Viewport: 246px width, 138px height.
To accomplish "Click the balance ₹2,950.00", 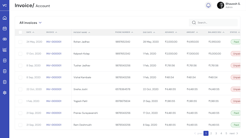I will coord(215,42).
